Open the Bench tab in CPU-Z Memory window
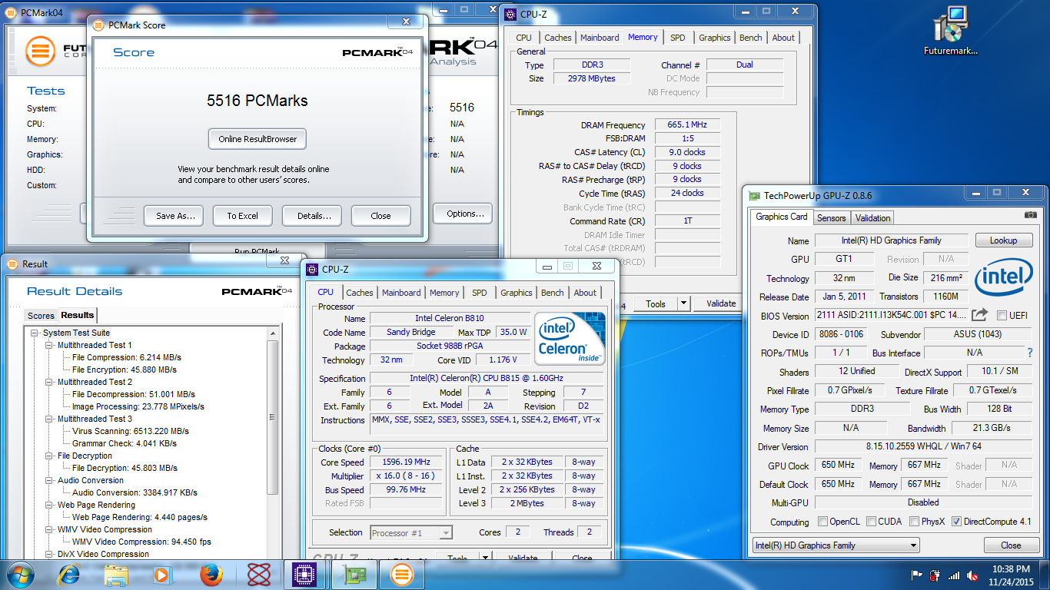1050x590 pixels. tap(751, 38)
